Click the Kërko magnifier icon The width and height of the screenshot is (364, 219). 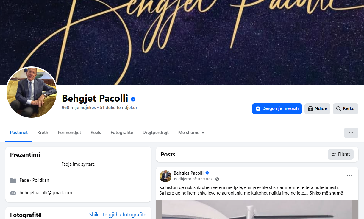[338, 109]
